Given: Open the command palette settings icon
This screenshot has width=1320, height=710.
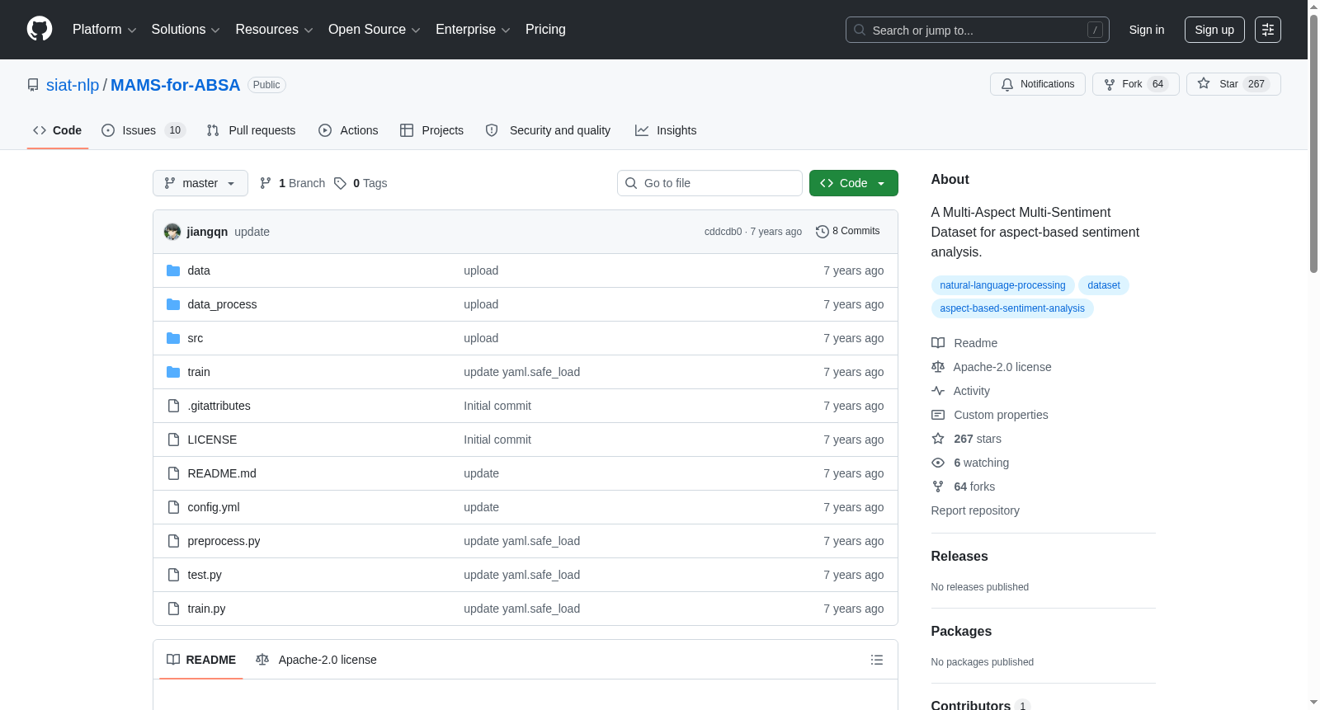Looking at the screenshot, I should point(1268,30).
